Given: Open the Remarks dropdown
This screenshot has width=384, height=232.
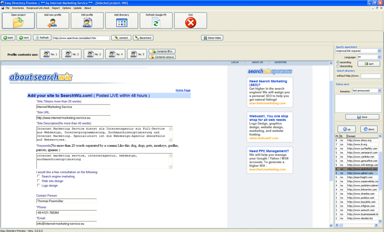Looking at the screenshot, I should (379, 91).
